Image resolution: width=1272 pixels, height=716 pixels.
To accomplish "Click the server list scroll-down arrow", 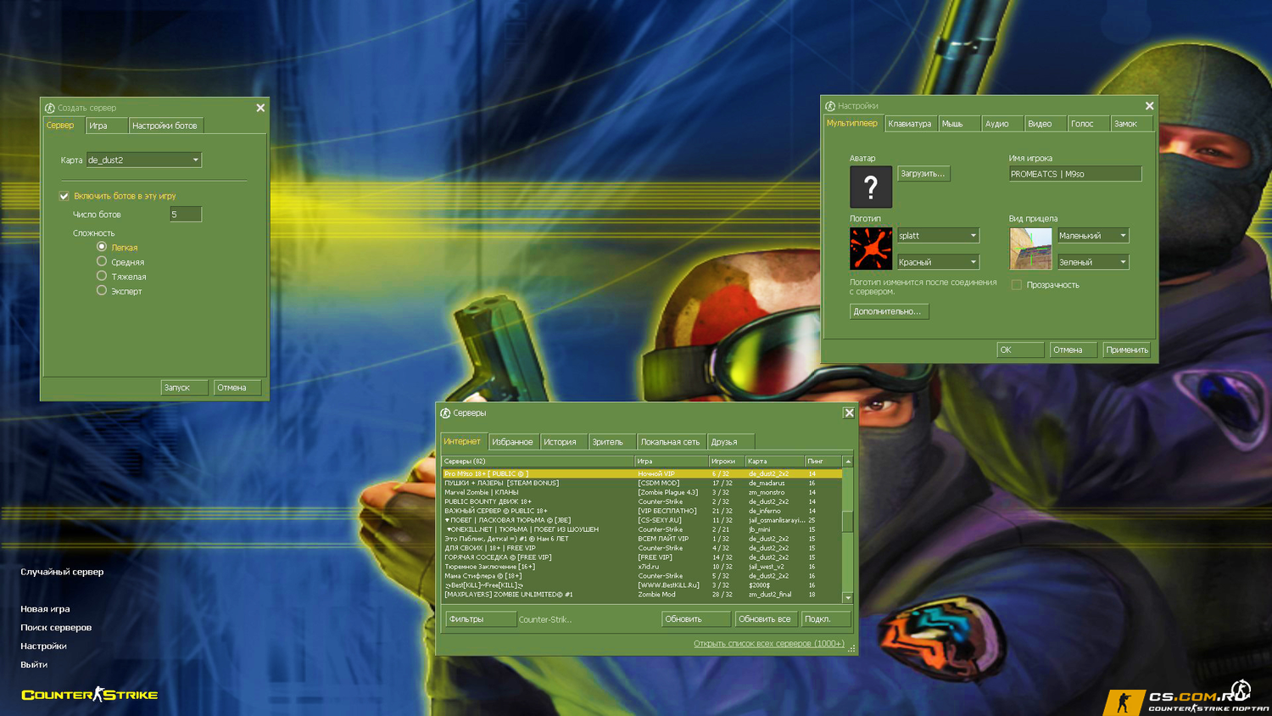I will click(x=848, y=597).
